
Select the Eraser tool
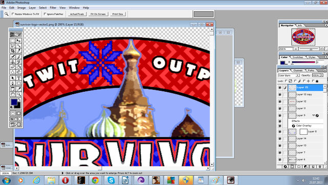(x=13, y=67)
